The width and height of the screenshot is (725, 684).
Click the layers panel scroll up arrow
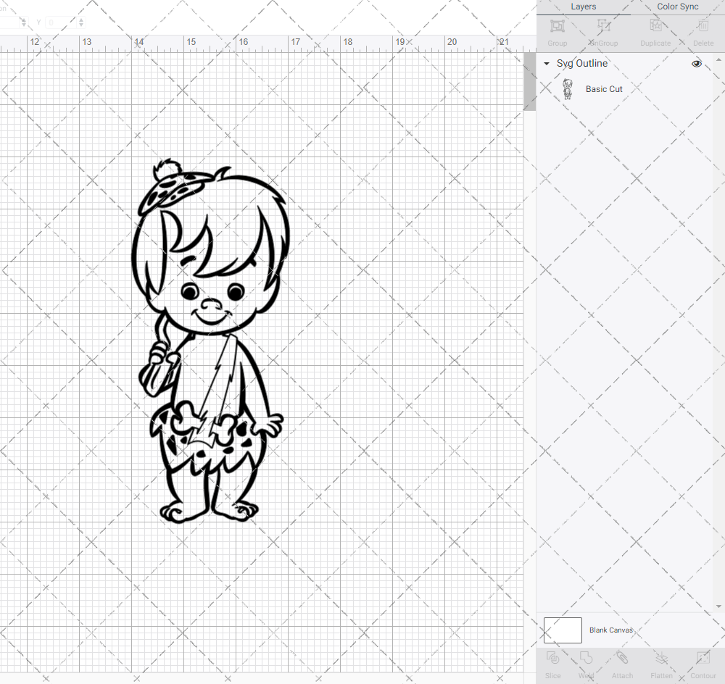tap(718, 60)
